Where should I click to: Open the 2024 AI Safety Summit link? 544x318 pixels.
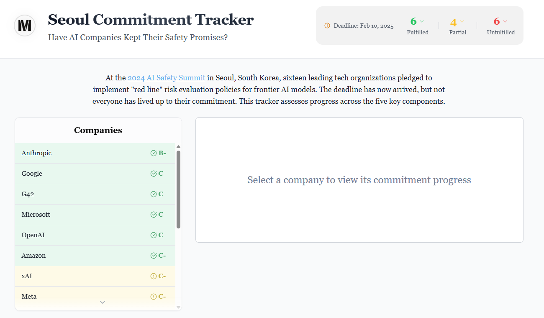click(166, 78)
